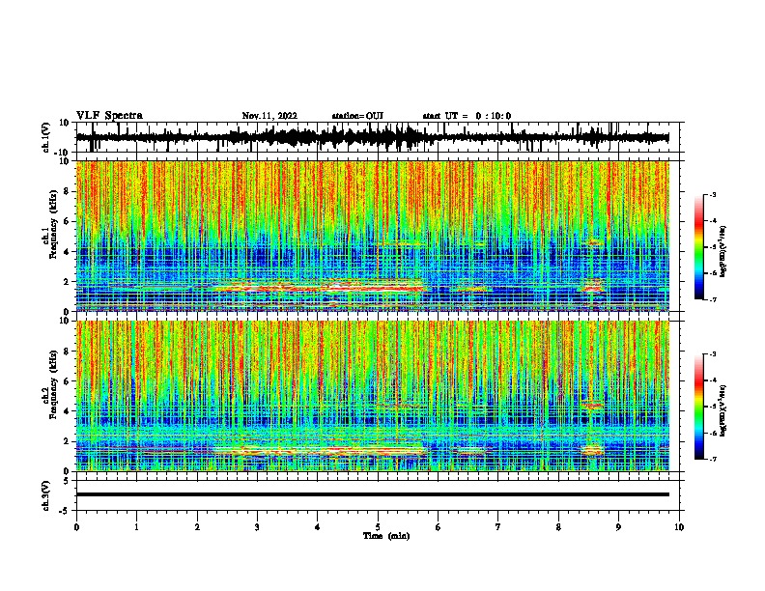Click the ch.2 "Frequency (kHz)" axis label
The image size is (765, 591).
(53, 384)
